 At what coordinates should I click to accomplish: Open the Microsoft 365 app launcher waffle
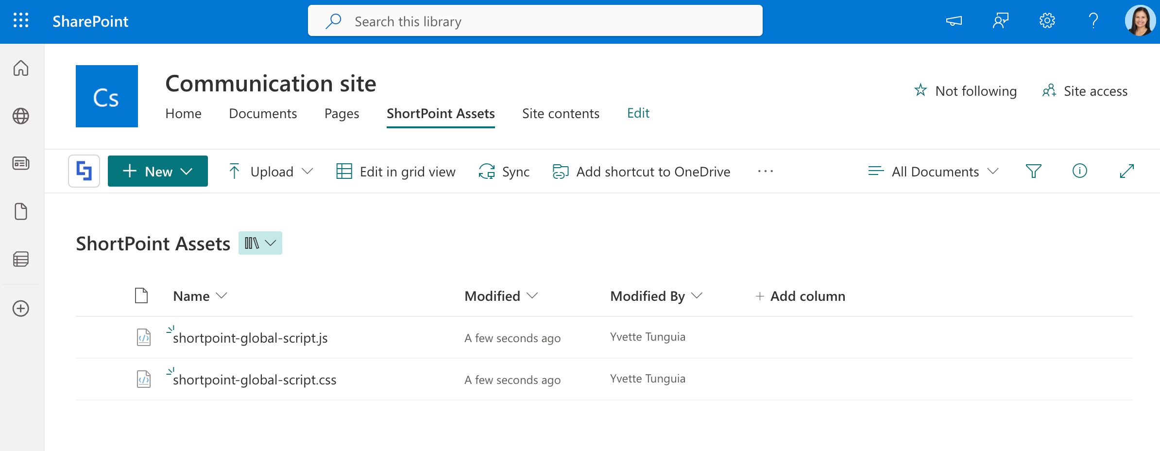(x=20, y=21)
